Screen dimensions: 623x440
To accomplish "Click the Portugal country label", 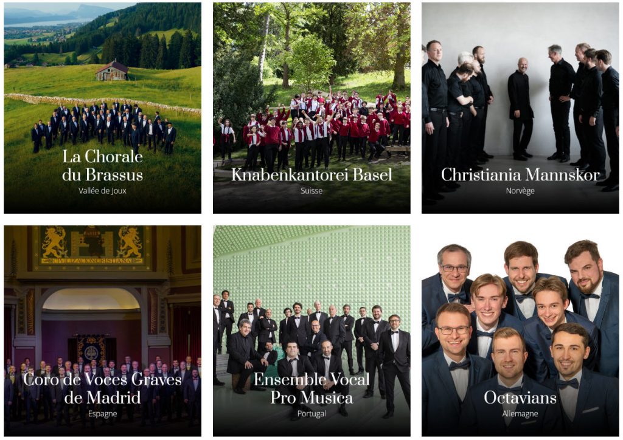I will click(x=311, y=414).
